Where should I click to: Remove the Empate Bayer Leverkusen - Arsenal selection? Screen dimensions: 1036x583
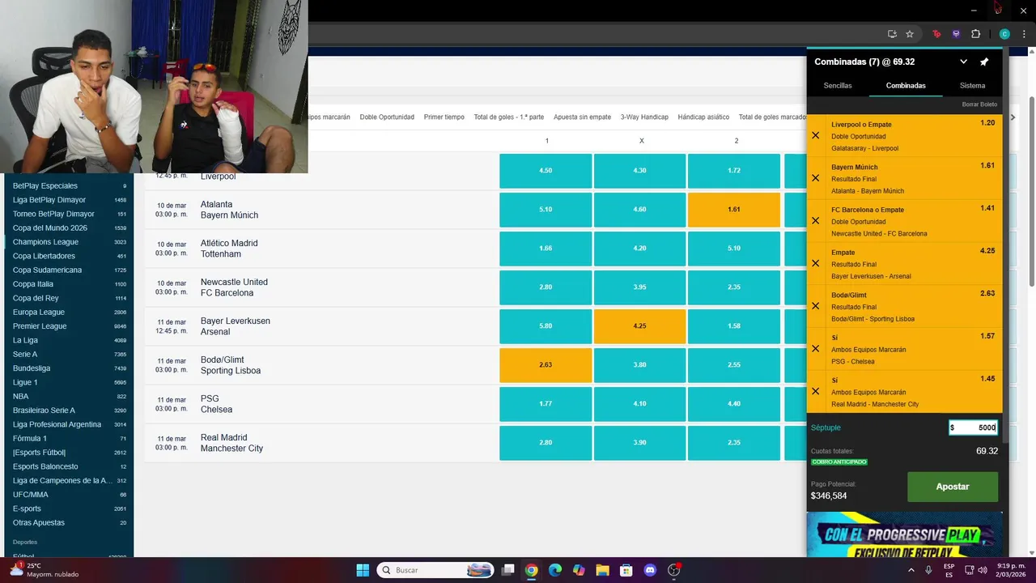(x=815, y=263)
